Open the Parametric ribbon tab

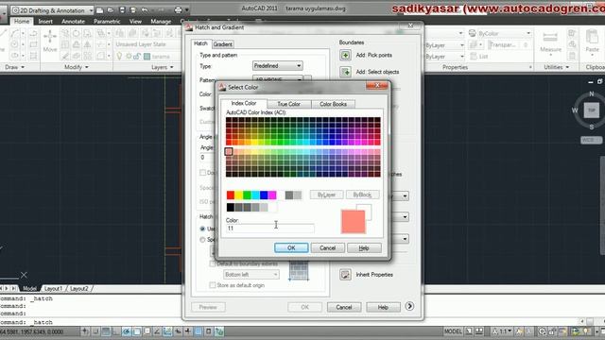pyautogui.click(x=107, y=21)
